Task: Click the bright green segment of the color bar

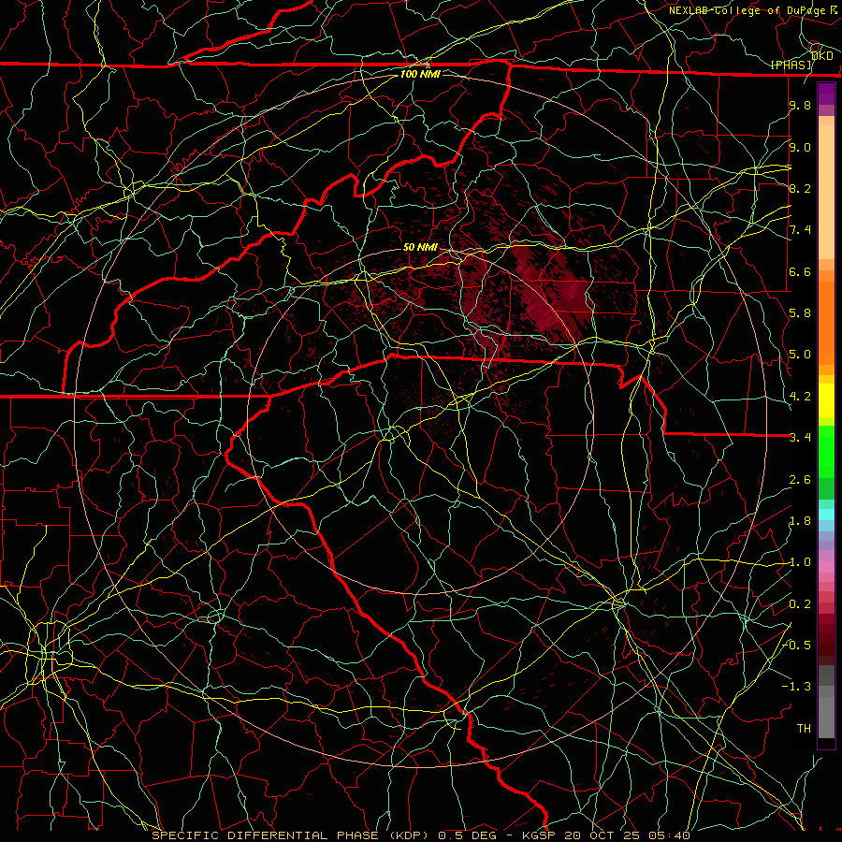Action: 826,452
